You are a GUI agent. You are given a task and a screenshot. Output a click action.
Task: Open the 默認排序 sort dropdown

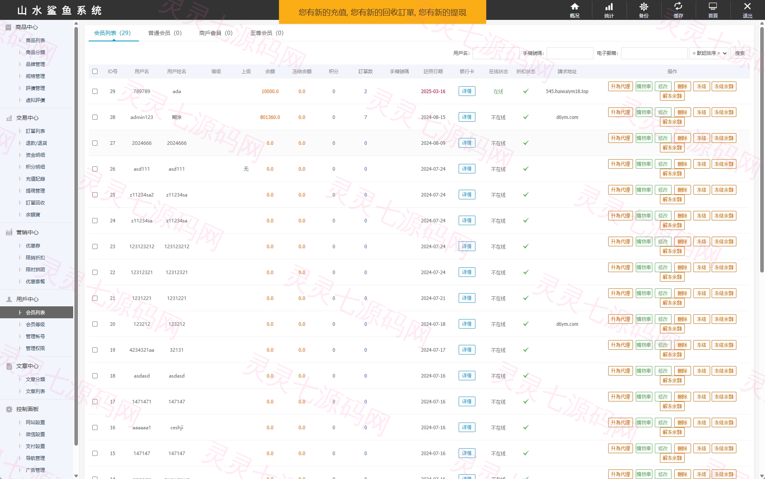pos(709,53)
